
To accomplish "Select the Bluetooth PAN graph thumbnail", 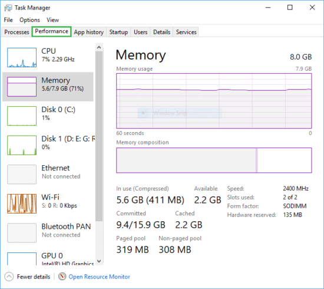I will (x=22, y=233).
